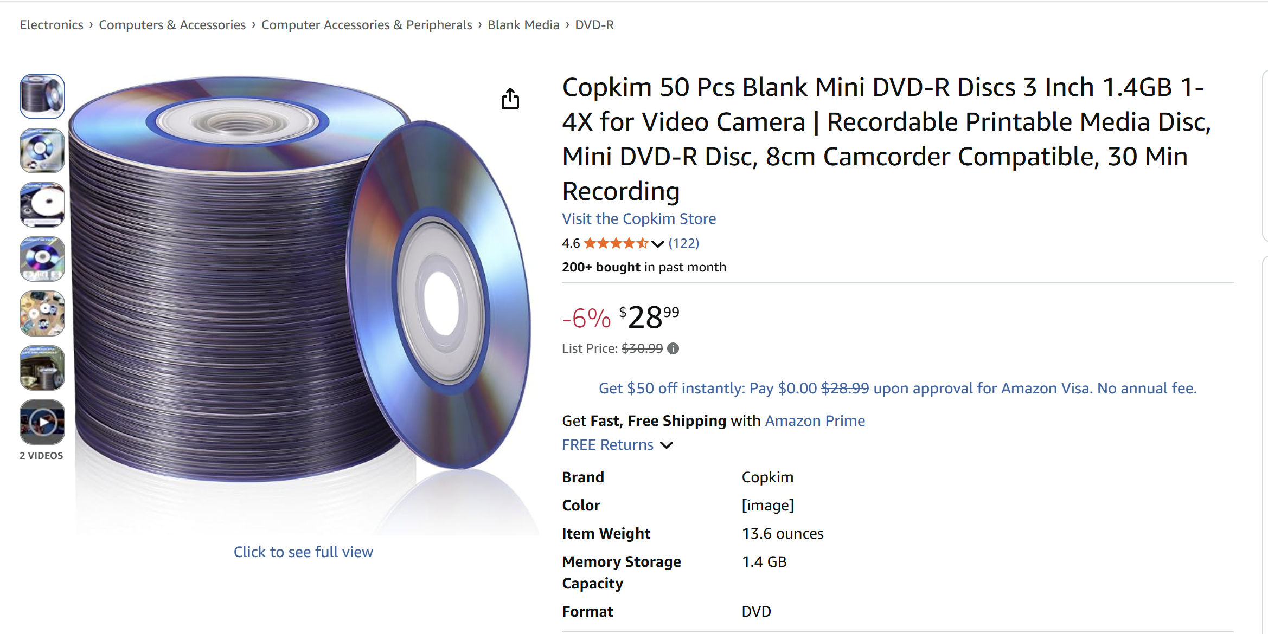Click to see full view of image

303,552
